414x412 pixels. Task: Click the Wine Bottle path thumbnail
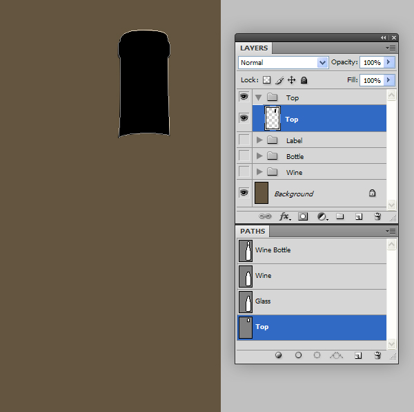pyautogui.click(x=246, y=251)
